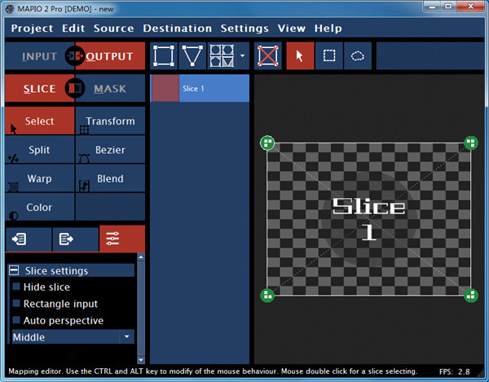Click the FPS value in status bar
The height and width of the screenshot is (382, 489).
tap(464, 371)
